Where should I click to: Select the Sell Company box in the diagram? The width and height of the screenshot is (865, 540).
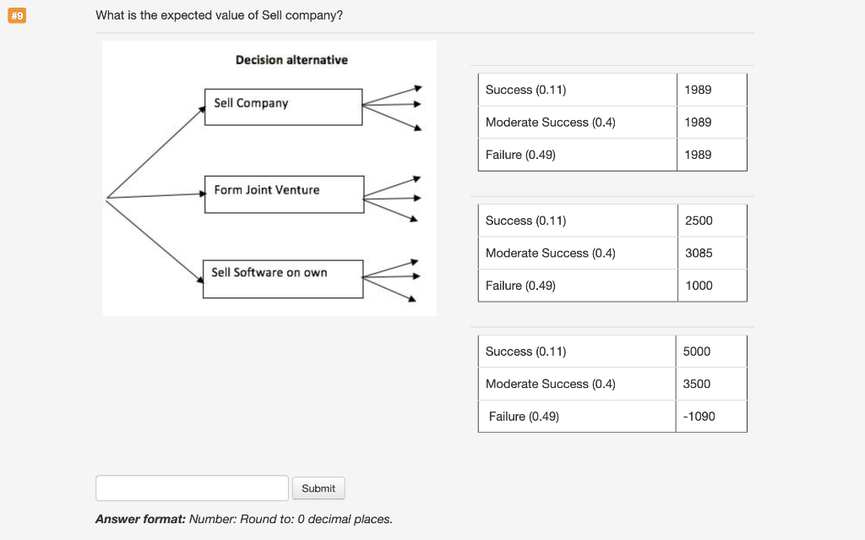(x=282, y=106)
